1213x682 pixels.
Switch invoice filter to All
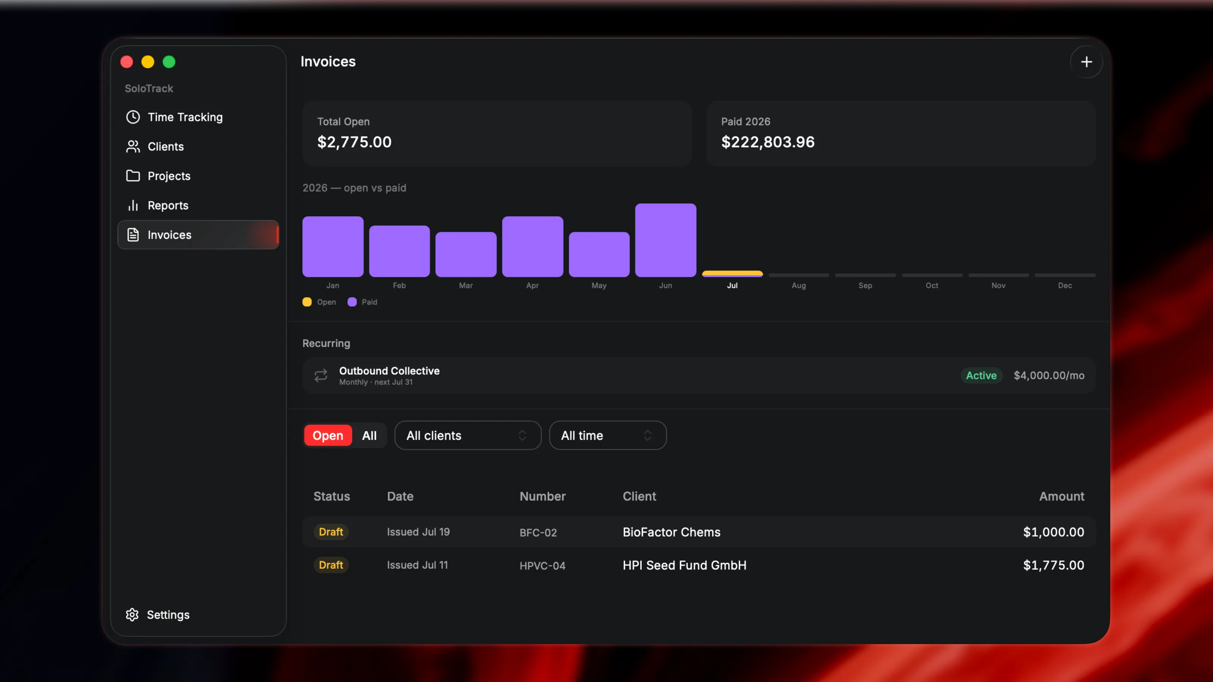[369, 435]
